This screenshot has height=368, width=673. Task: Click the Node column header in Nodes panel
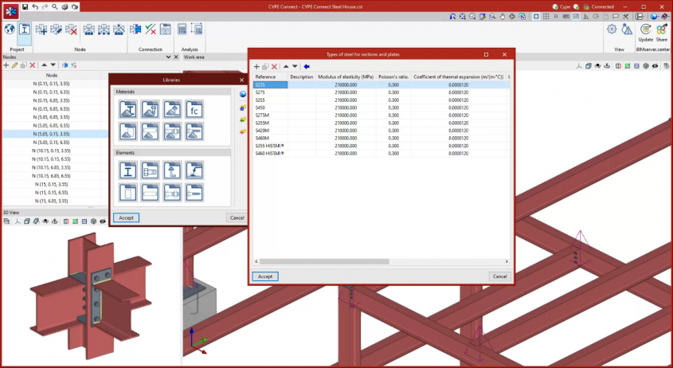pyautogui.click(x=52, y=75)
